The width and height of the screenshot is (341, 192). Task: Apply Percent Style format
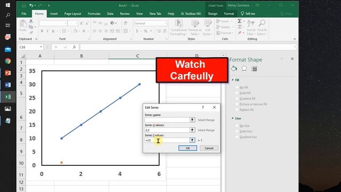(145, 31)
